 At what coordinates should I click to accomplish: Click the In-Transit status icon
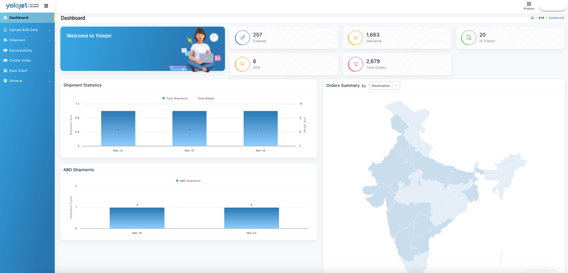coord(469,38)
